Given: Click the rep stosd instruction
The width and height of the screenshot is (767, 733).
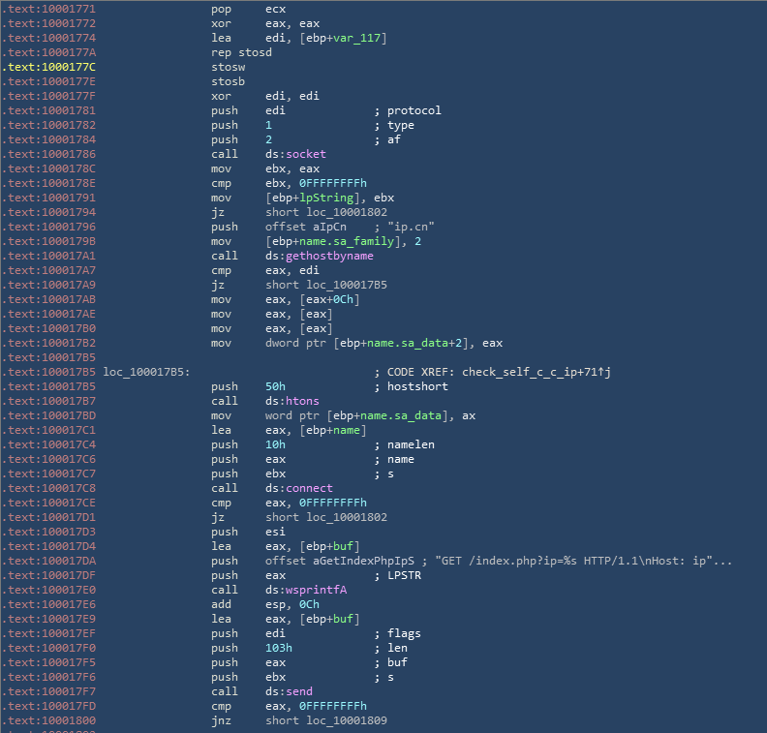Looking at the screenshot, I should click(x=241, y=52).
